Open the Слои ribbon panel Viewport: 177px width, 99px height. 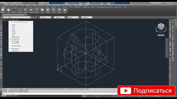tap(53, 11)
